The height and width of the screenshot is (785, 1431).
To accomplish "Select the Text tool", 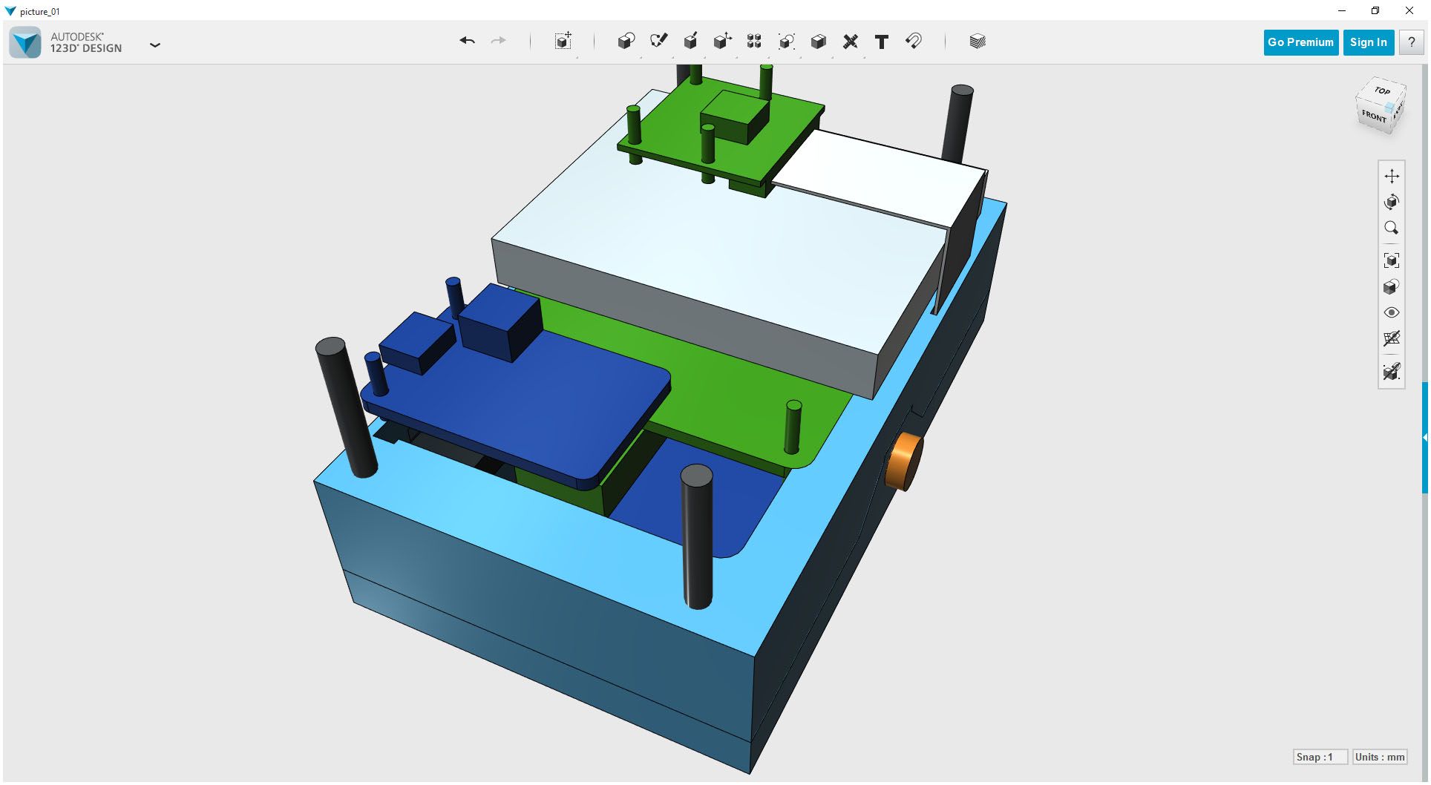I will tap(882, 42).
